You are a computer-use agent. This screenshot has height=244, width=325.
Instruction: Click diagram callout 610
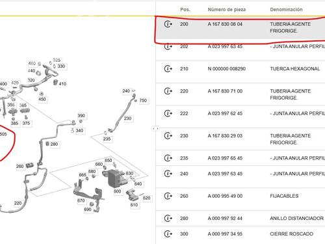(x=134, y=205)
